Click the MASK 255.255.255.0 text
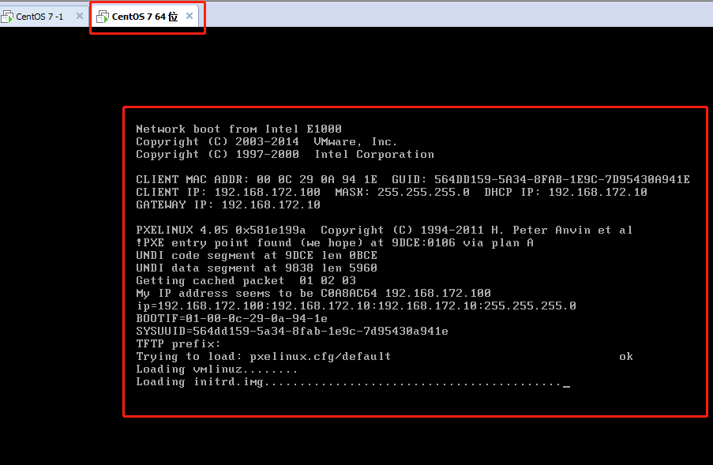The image size is (713, 465). pyautogui.click(x=403, y=193)
